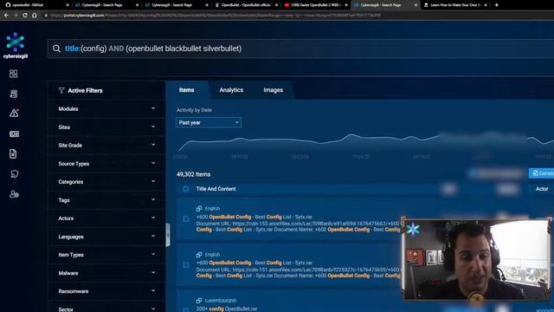Click the Title And Content column header

[x=216, y=189]
